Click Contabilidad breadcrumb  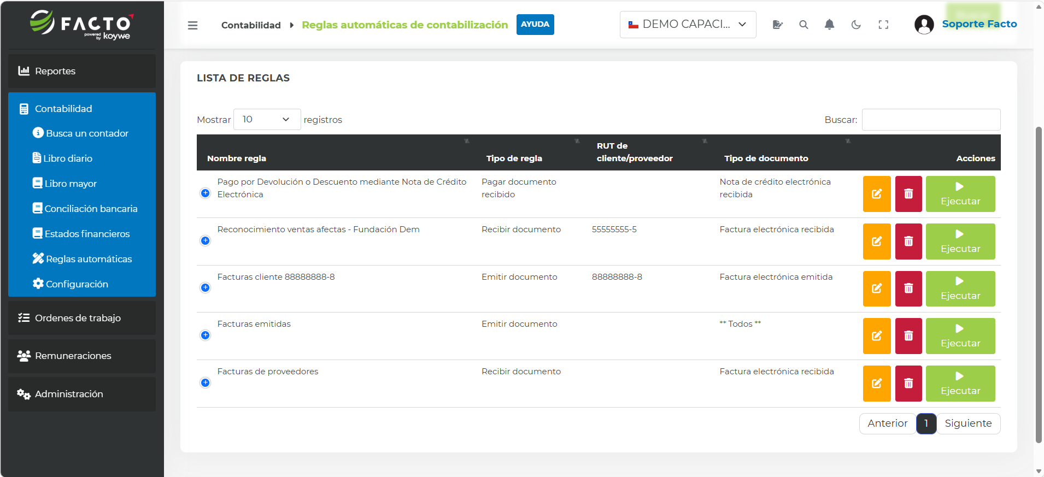tap(251, 25)
